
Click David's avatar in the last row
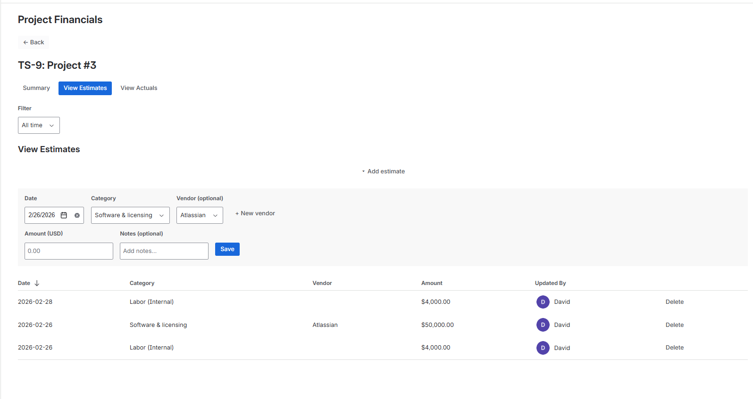click(543, 348)
